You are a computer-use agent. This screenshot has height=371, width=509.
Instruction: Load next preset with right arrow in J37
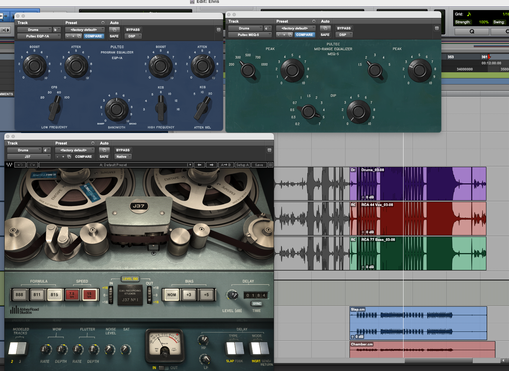212,165
